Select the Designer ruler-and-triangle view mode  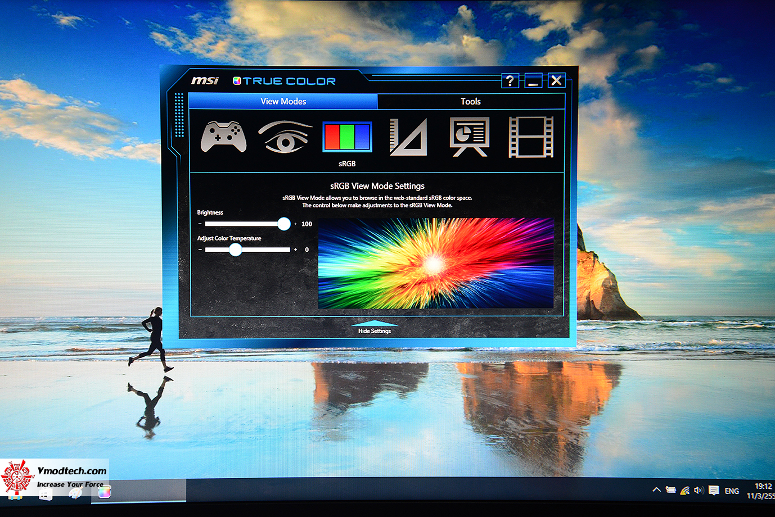click(x=408, y=137)
